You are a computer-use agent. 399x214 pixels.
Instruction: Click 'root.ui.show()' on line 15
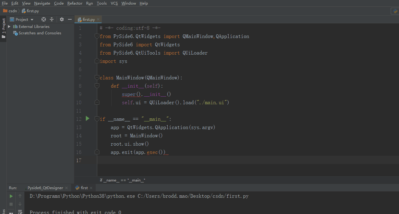pos(130,144)
